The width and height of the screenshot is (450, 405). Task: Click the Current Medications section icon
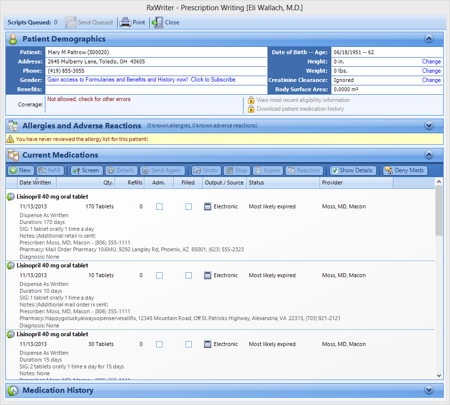point(13,155)
